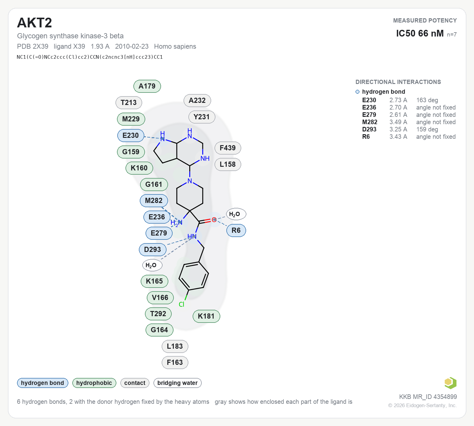Click the green hexagon logo icon

[x=450, y=383]
